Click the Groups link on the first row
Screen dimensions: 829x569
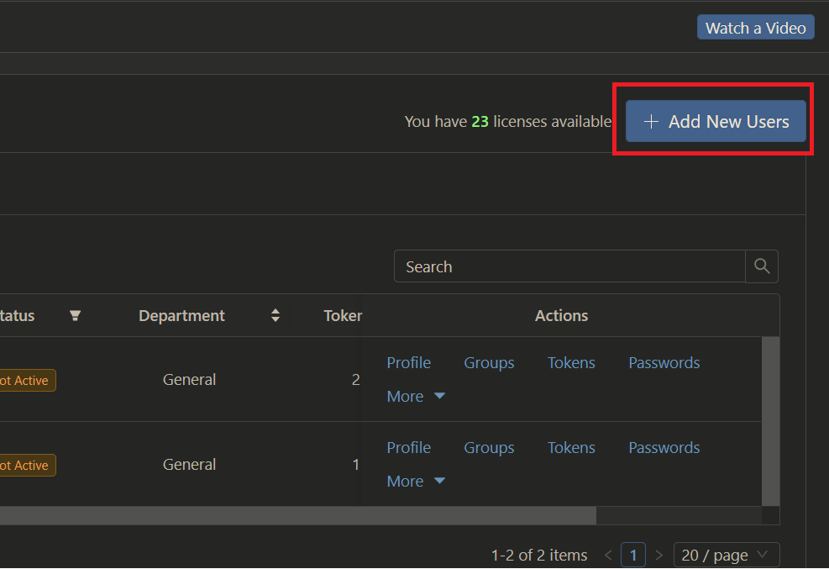coord(489,362)
